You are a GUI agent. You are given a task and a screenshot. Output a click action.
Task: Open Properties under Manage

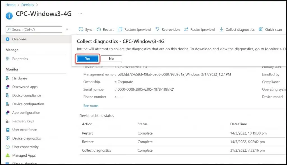point(20,59)
